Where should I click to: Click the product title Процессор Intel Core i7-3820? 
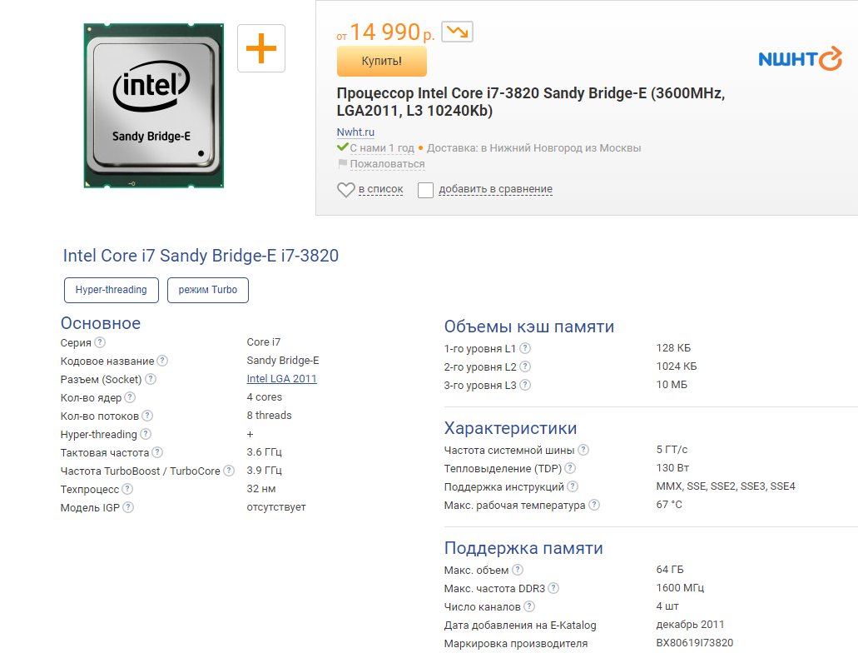(531, 102)
